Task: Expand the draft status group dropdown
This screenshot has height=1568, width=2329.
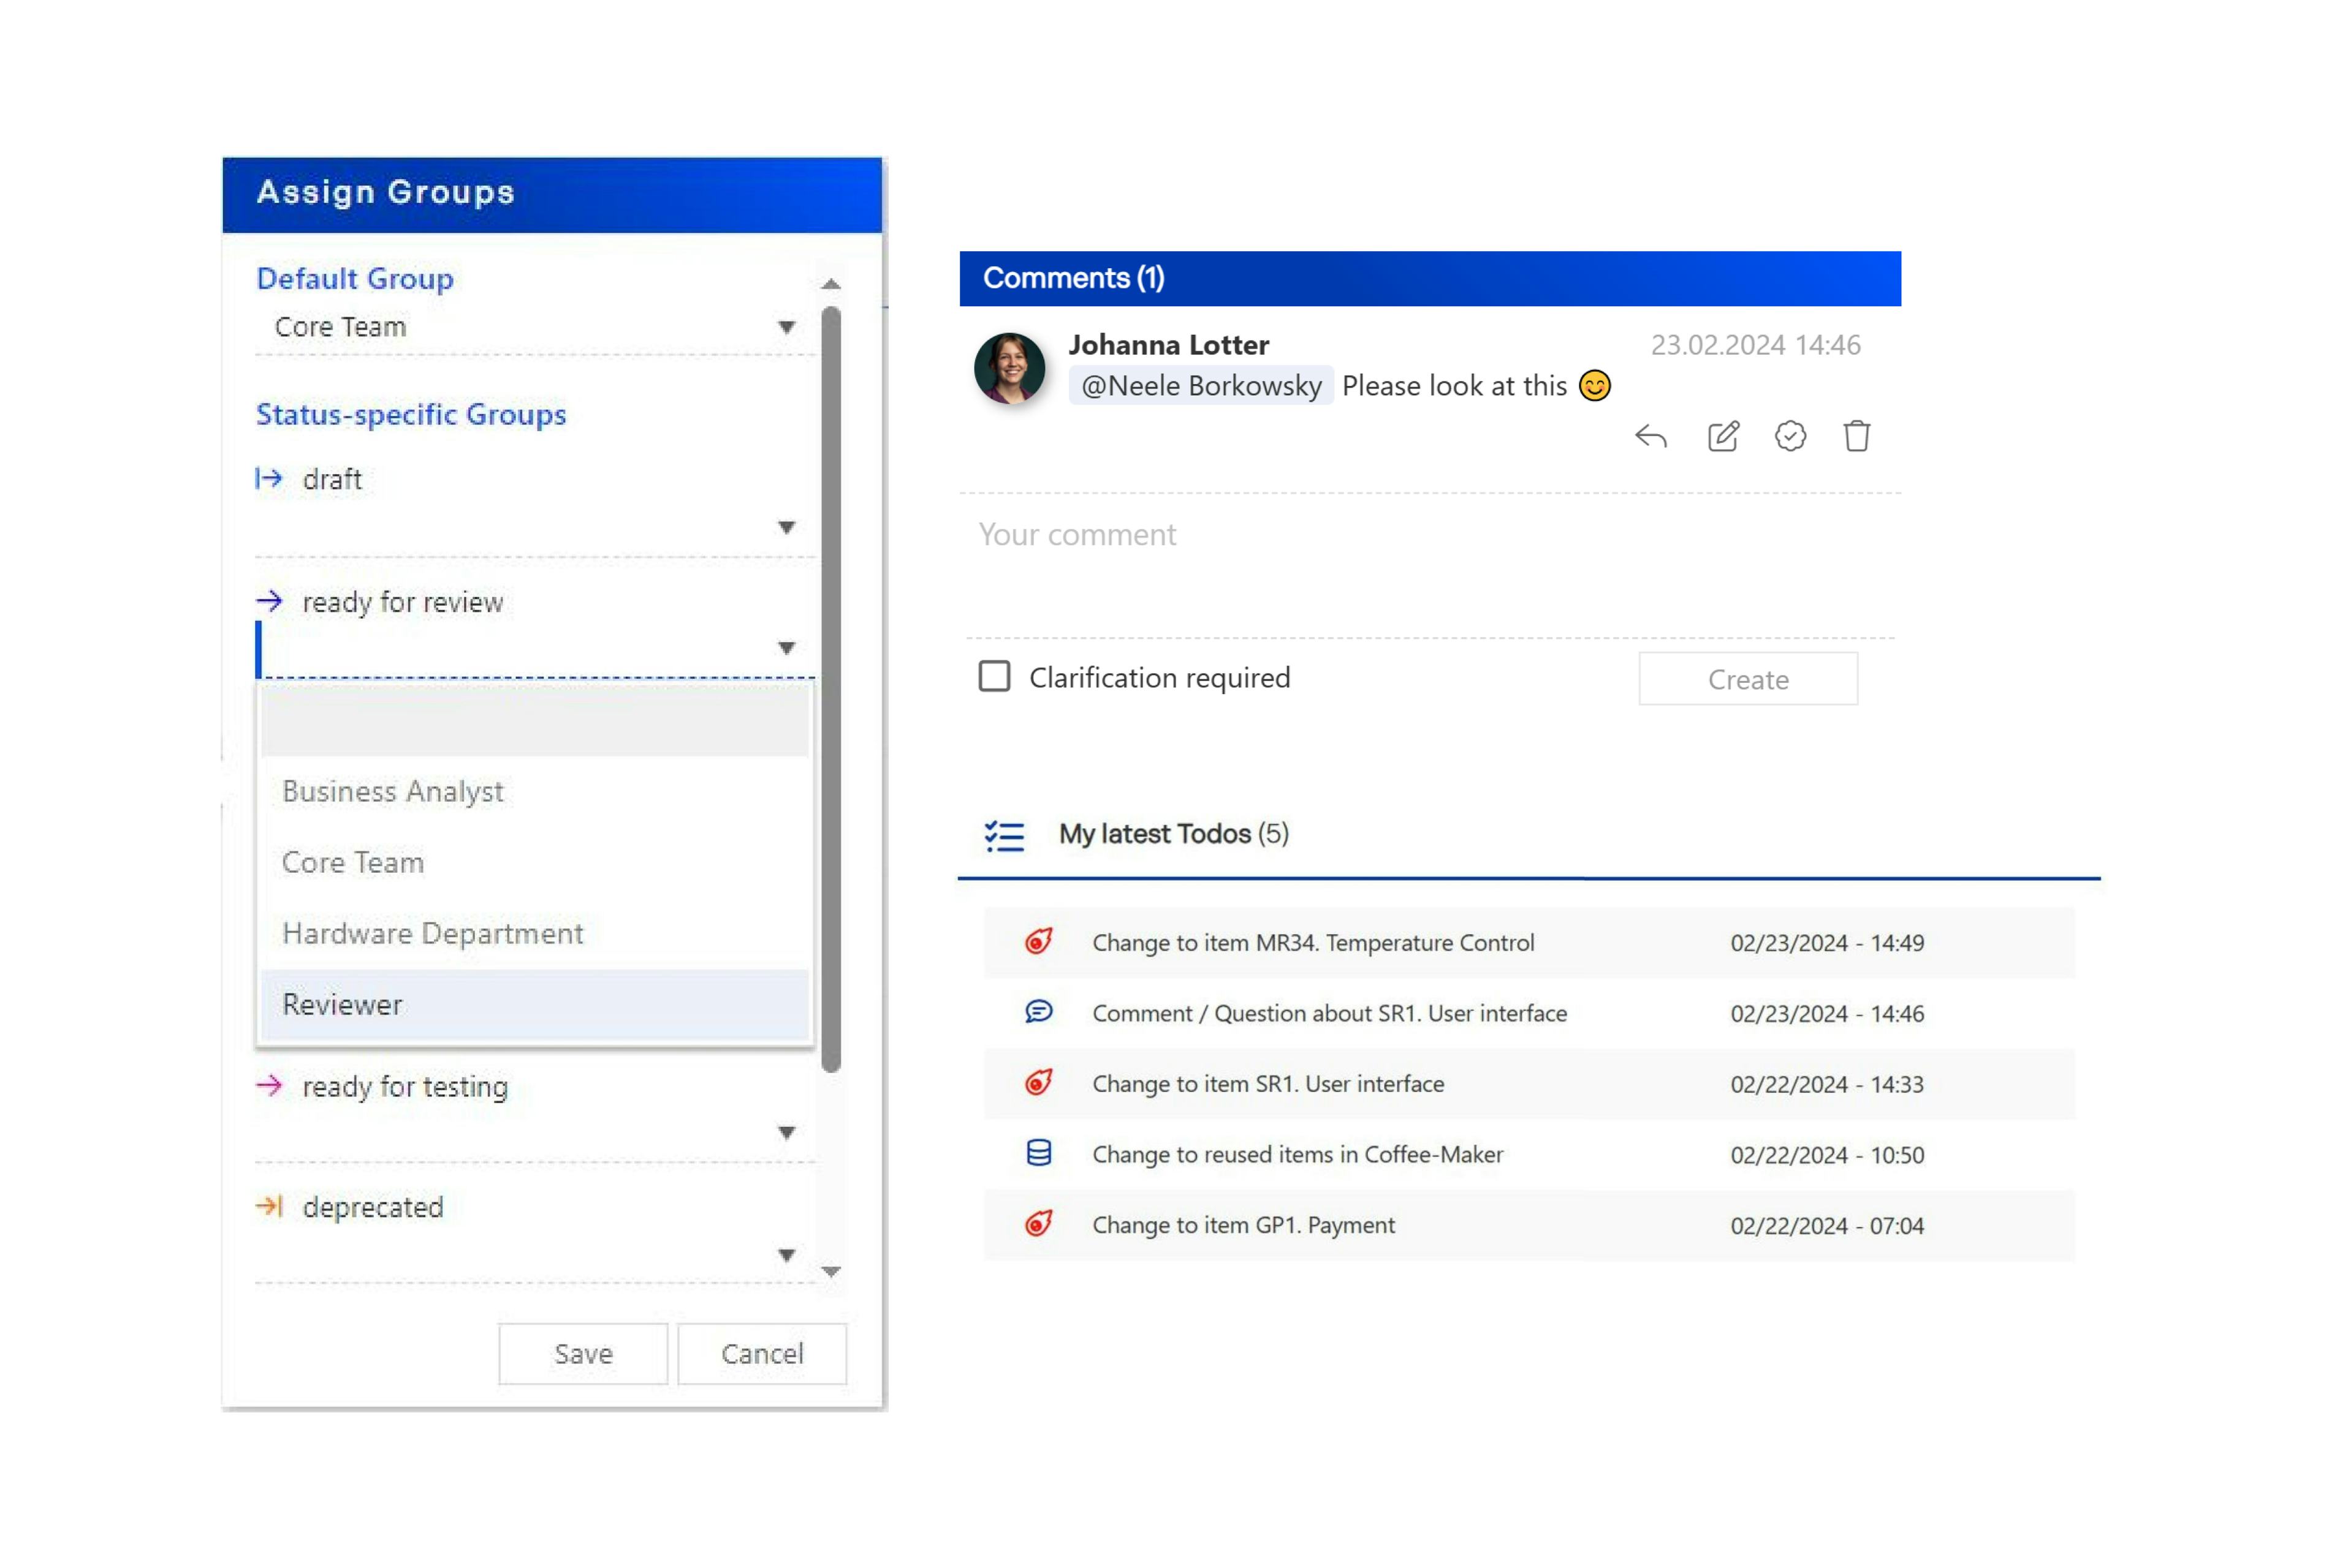Action: pyautogui.click(x=786, y=527)
